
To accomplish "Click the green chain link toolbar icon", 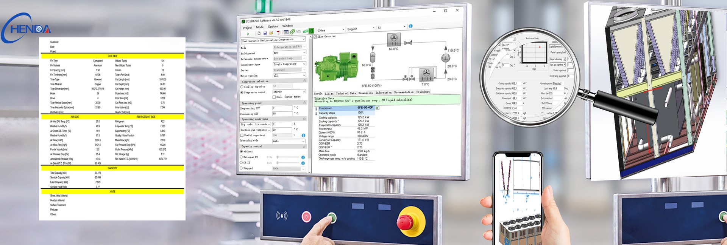I will click(292, 32).
